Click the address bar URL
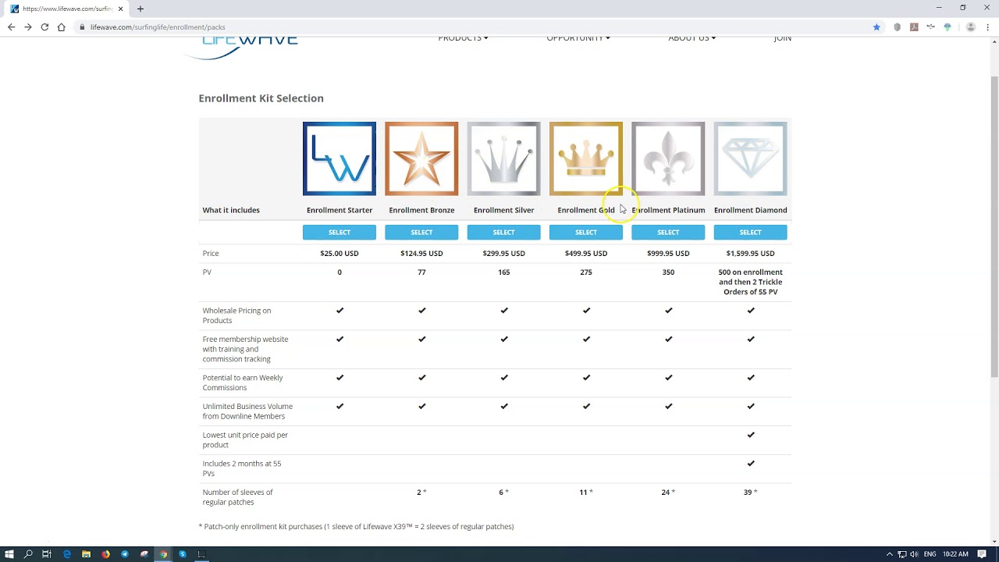Viewport: 999px width, 562px height. pyautogui.click(x=158, y=27)
